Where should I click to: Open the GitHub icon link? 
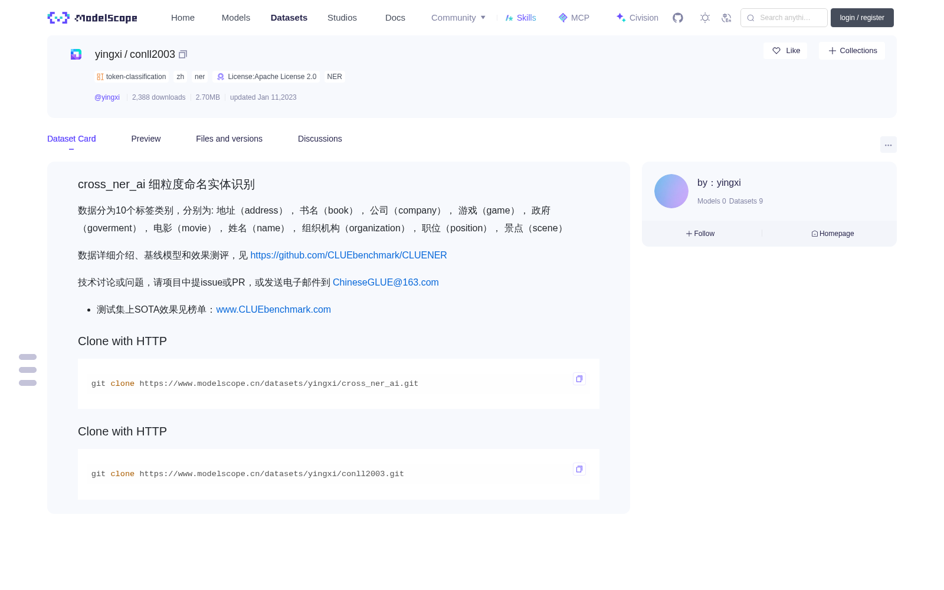(x=678, y=18)
